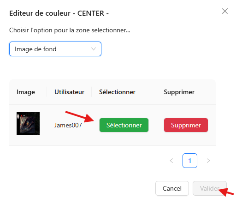The image size is (236, 204).
Task: Click the table header row
Action: [112, 92]
